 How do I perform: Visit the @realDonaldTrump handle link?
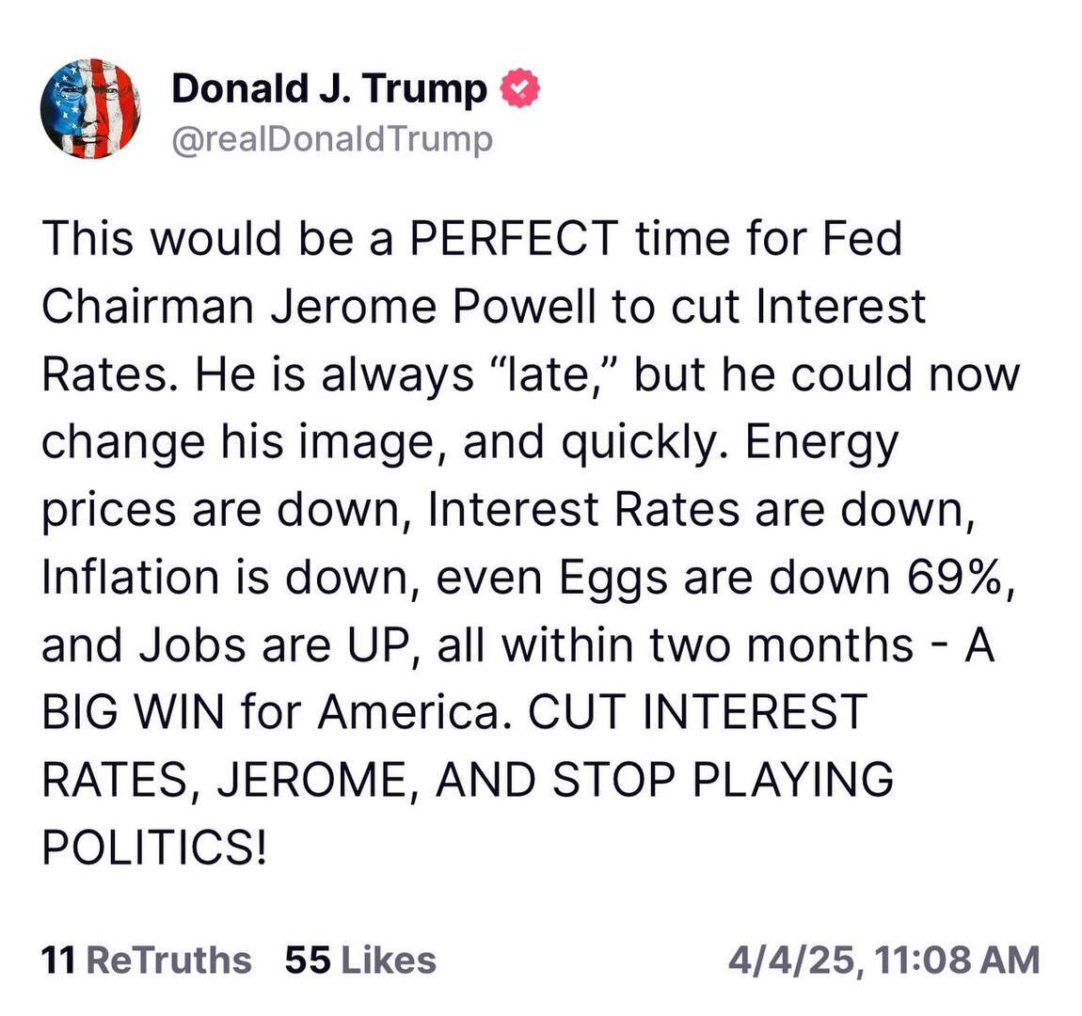click(332, 139)
